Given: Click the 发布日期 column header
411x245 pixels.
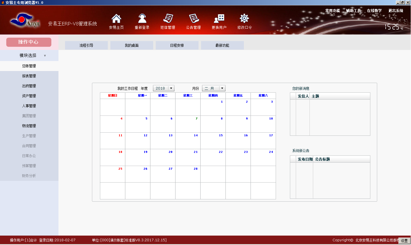Looking at the screenshot, I should tap(305, 159).
